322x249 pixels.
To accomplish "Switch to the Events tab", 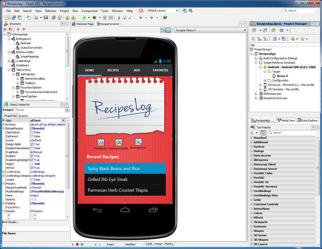I will [23, 116].
